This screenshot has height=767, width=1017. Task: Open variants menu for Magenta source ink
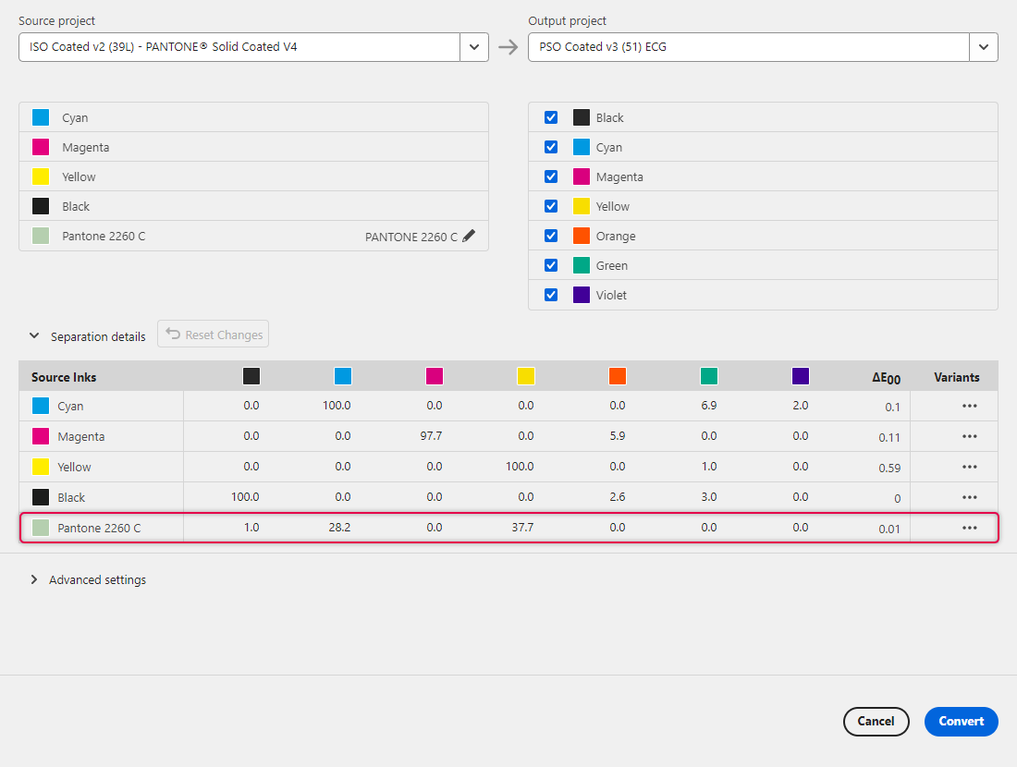969,436
